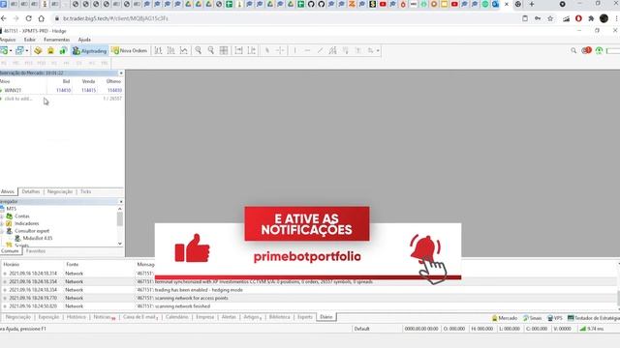Switch to Favoritos tab in Navigator
This screenshot has height=348, width=620.
tap(36, 251)
